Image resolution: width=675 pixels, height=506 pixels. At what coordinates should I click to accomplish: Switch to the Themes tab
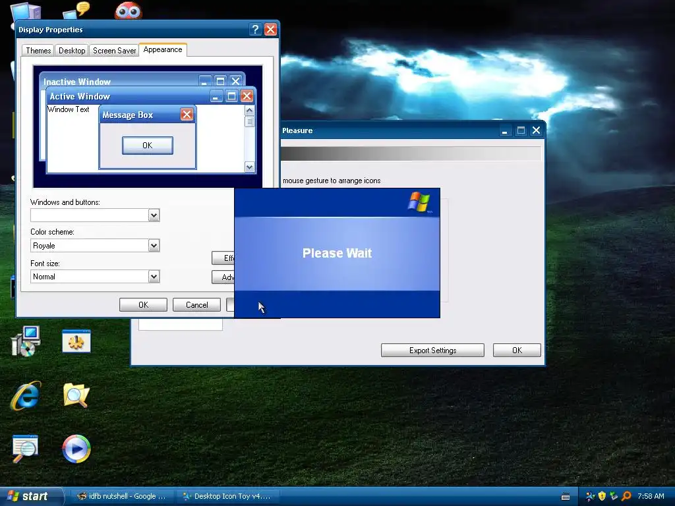point(38,51)
